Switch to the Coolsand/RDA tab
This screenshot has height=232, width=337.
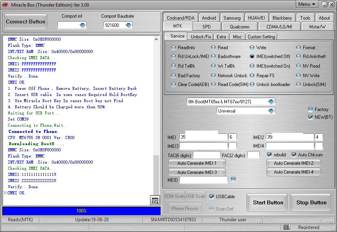tap(181, 18)
